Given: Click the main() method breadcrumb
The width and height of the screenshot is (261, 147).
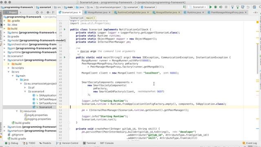Looking at the screenshot, I should (x=91, y=18).
